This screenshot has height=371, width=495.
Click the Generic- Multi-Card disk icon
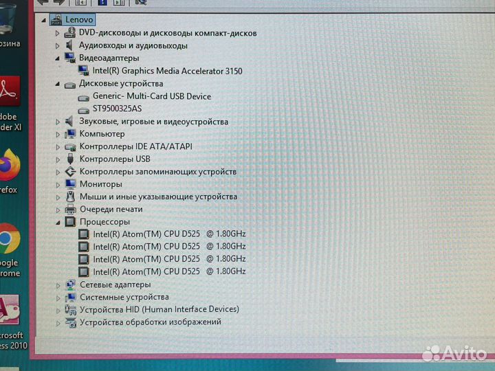84,98
